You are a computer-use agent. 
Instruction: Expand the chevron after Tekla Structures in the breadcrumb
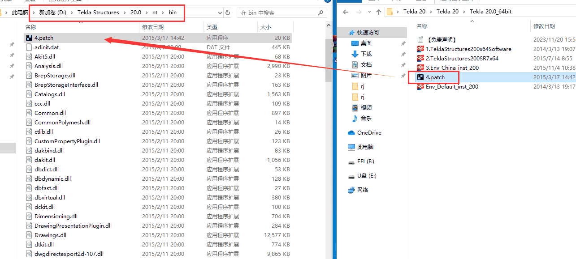click(x=125, y=12)
